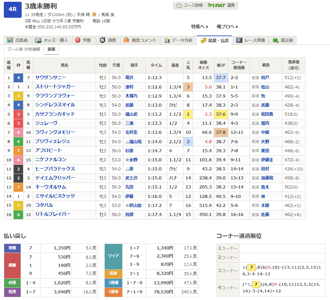Click the オッズ・購入 odds icon tab

pos(53,40)
